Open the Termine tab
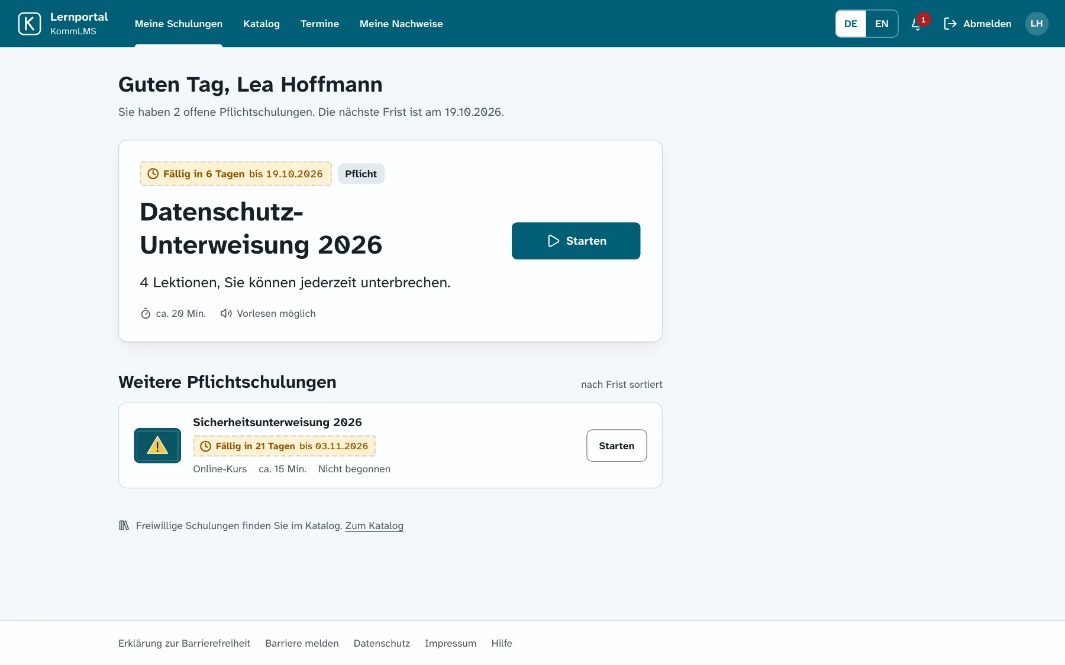1065x665 pixels. (x=319, y=24)
